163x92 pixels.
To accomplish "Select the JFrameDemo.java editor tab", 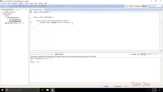I will [37, 10].
